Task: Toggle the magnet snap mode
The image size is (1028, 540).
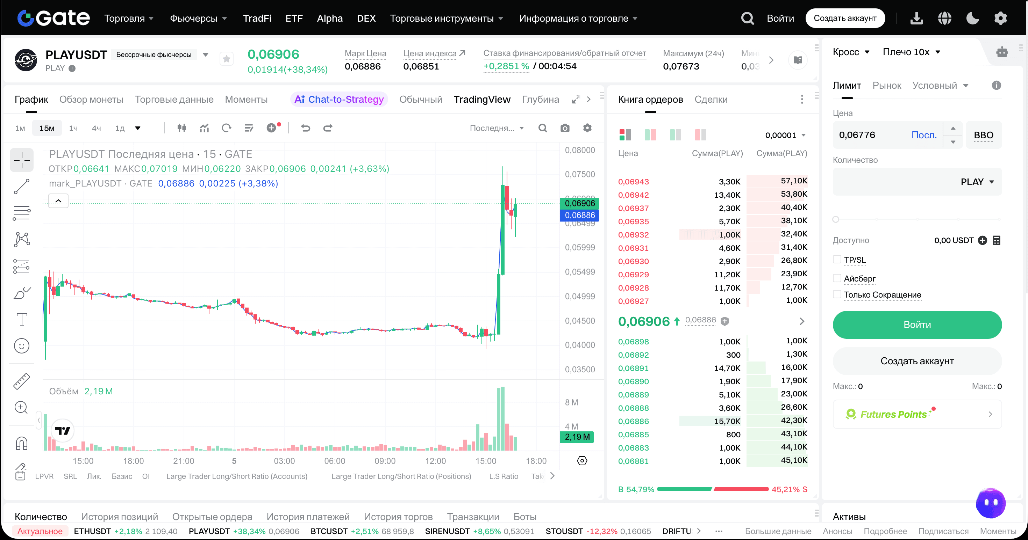Action: 22,443
